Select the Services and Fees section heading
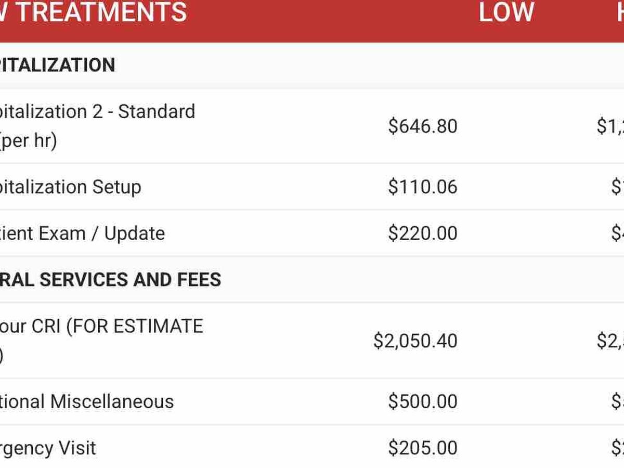Viewport: 624px width, 468px height. coord(110,280)
